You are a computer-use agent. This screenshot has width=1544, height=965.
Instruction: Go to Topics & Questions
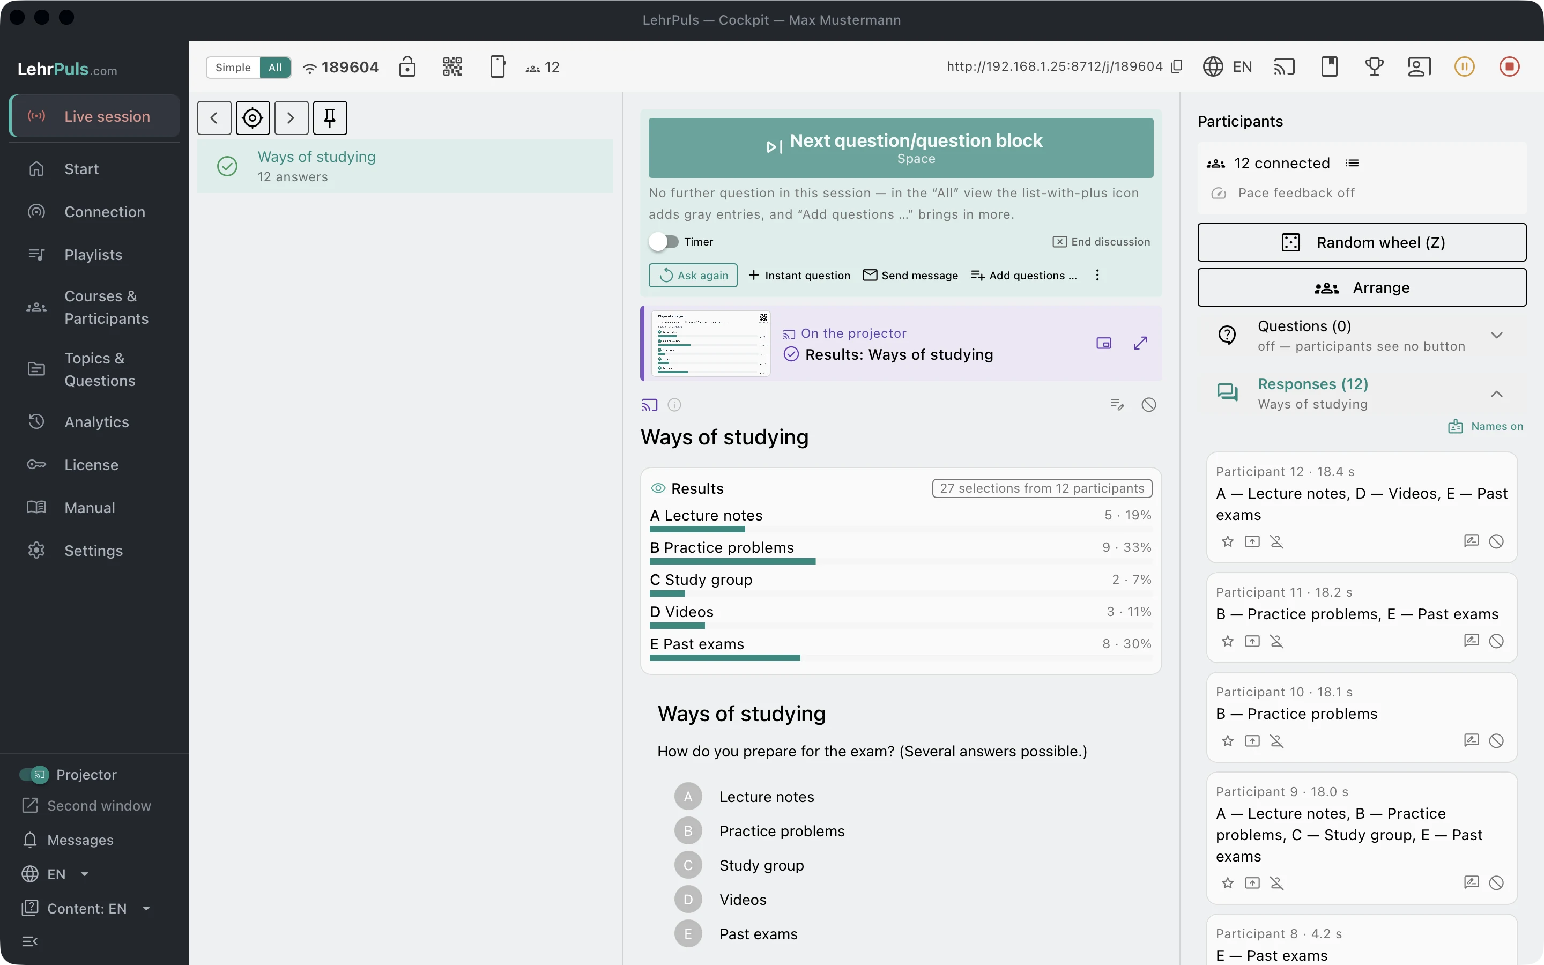point(93,369)
